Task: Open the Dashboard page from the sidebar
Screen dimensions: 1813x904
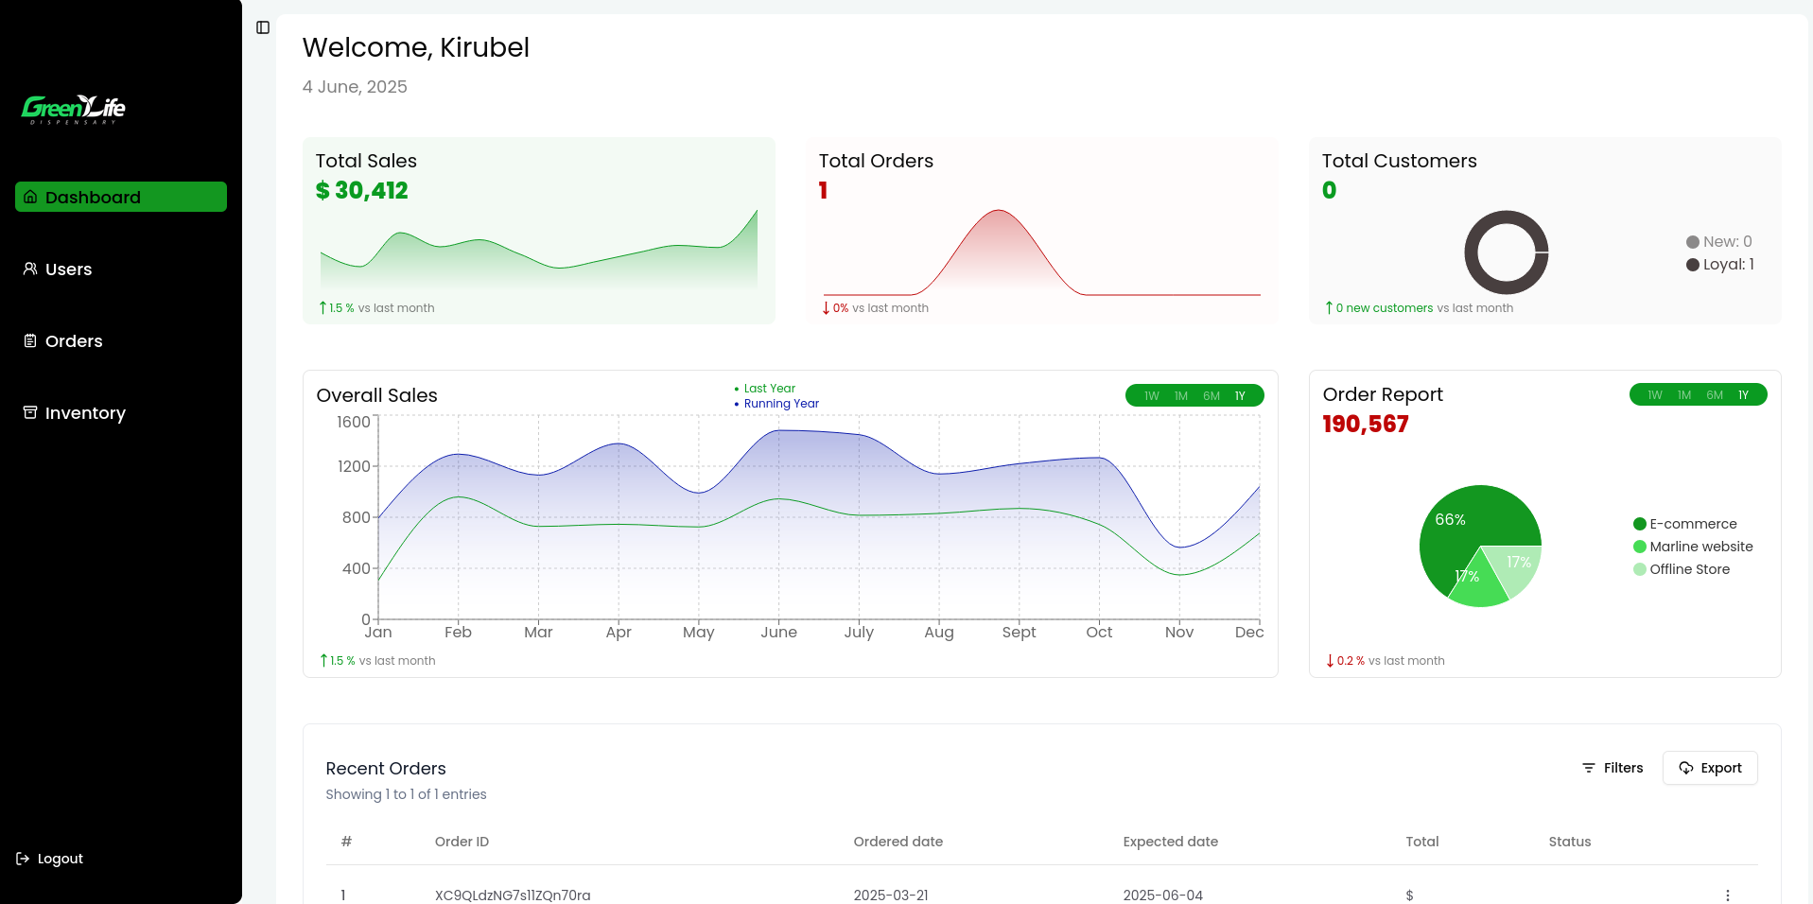Action: pos(121,197)
